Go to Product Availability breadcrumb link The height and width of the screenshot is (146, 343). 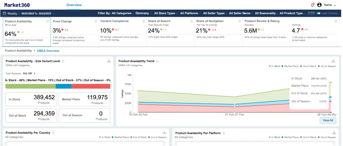click(x=18, y=51)
